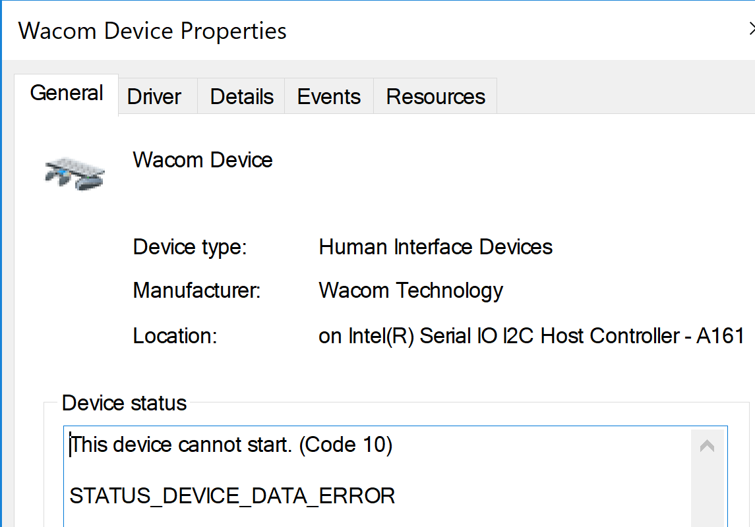Switch to the General tab
Screen dimensions: 755x527
[67, 94]
